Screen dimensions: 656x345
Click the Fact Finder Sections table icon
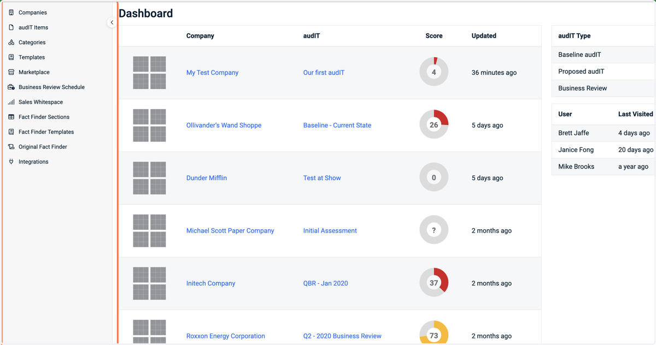pos(11,117)
